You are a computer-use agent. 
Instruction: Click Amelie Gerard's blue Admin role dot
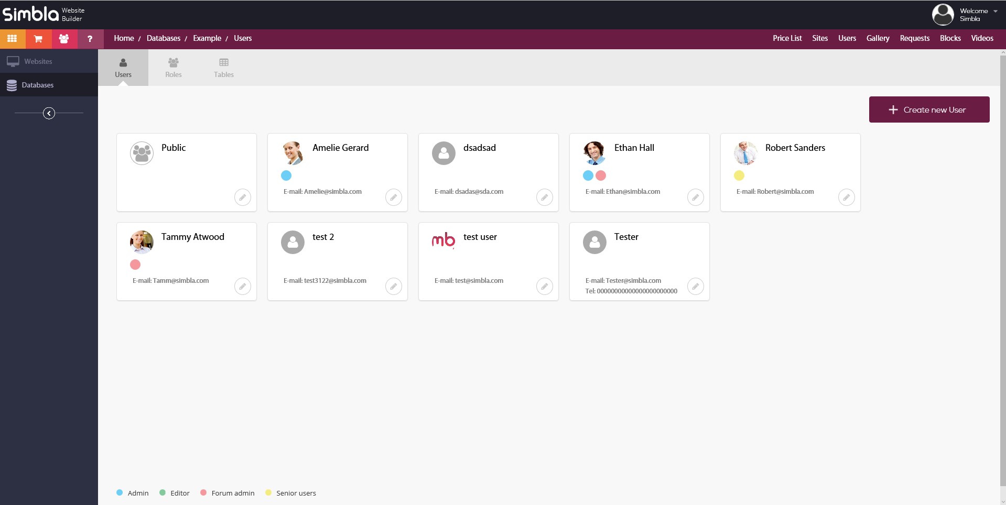click(286, 175)
